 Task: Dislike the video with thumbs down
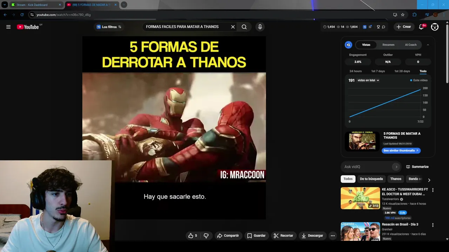point(206,236)
